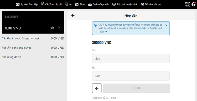Open Casino Trực tiếp live casino

click(x=98, y=4)
